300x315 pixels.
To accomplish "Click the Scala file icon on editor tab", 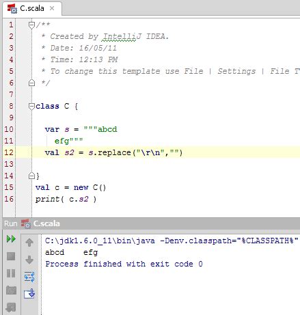I will (12, 9).
